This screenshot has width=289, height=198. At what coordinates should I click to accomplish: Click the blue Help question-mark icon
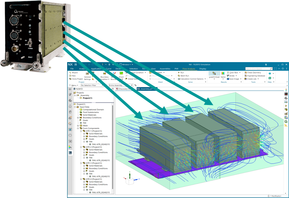(270, 73)
